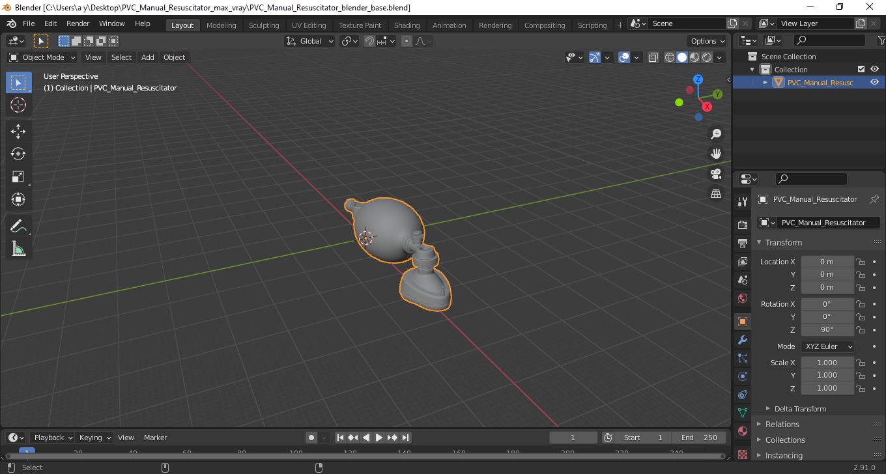
Task: Open the Object Data properties tab
Action: [x=742, y=412]
